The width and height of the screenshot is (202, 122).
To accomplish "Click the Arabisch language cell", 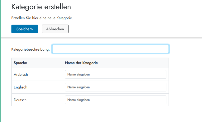I will [x=21, y=74].
